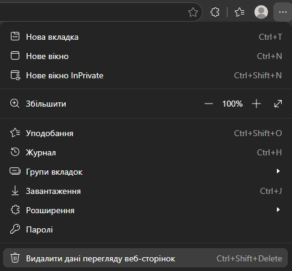Click the trash can icon for deleting browsing data
The image size is (292, 271).
tap(15, 258)
